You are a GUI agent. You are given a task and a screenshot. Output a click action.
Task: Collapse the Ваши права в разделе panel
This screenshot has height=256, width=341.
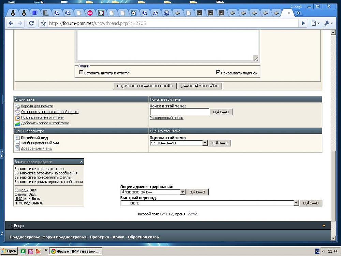pos(81,162)
